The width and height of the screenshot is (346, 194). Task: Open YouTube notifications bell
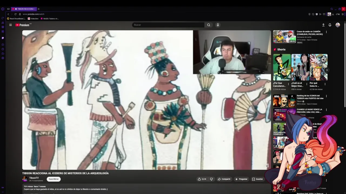tap(330, 25)
